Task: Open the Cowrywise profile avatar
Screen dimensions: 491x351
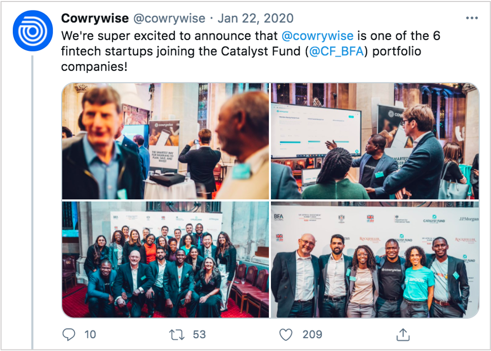Action: 33,31
